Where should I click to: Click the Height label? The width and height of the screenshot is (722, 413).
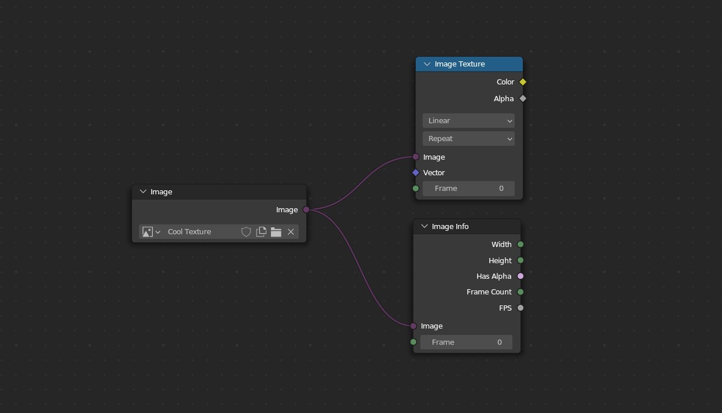coord(500,261)
